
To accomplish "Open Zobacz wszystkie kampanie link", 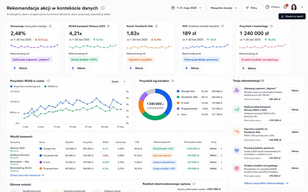I will click(x=27, y=175).
